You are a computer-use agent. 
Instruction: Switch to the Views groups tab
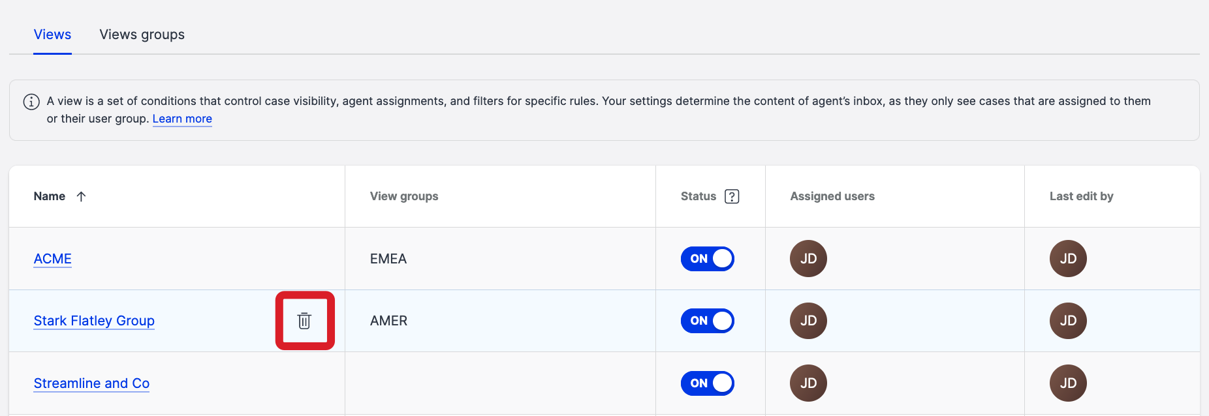tap(142, 35)
